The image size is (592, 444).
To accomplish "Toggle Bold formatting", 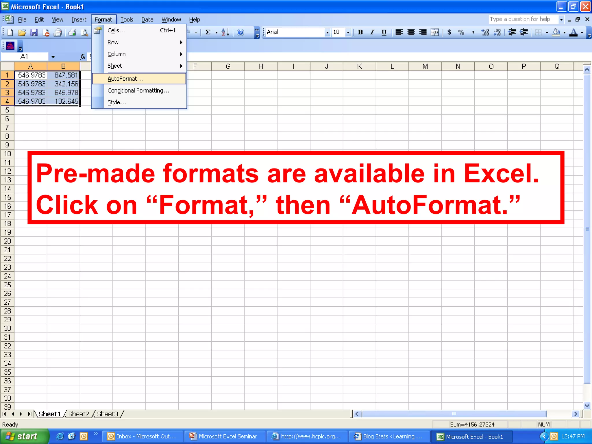I will [x=360, y=32].
